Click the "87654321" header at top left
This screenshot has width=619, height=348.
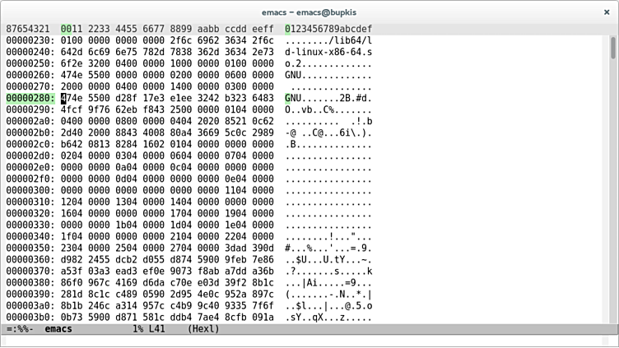point(28,29)
